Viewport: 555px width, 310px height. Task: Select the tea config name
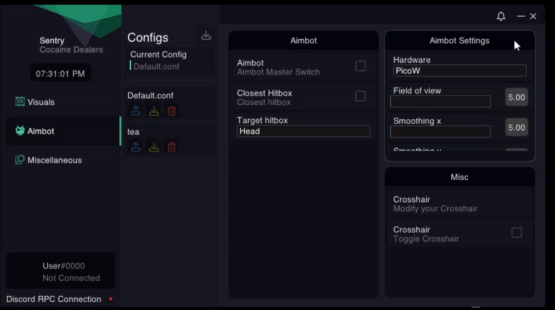(x=133, y=132)
